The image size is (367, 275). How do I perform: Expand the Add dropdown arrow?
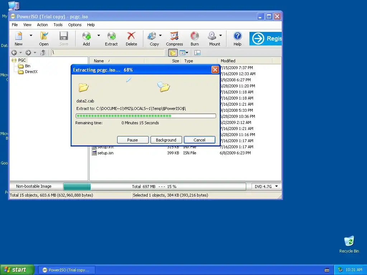click(99, 35)
